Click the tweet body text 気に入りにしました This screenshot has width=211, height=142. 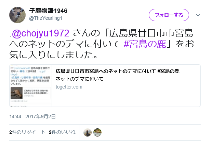(53, 55)
